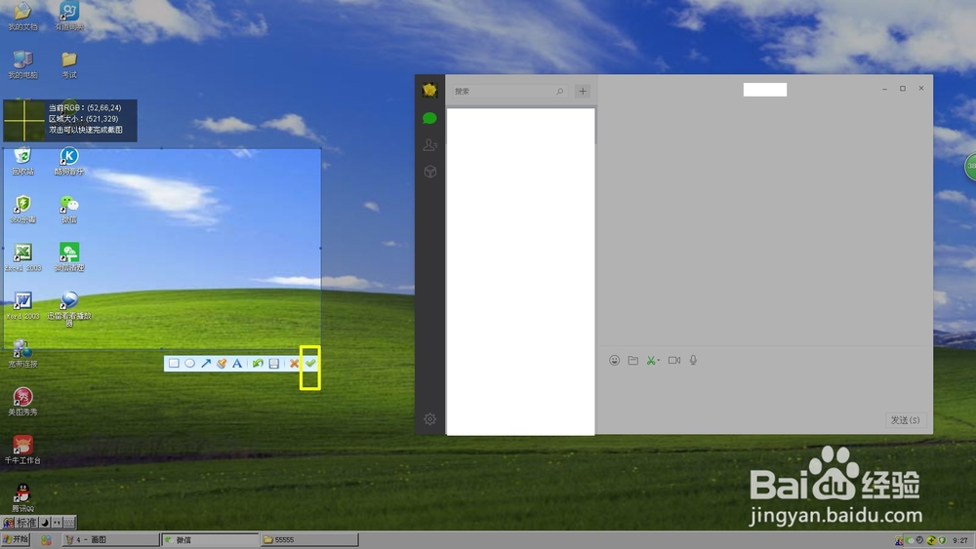Open the 360杀毒 desktop shortcut
Image resolution: width=976 pixels, height=549 pixels.
[22, 209]
